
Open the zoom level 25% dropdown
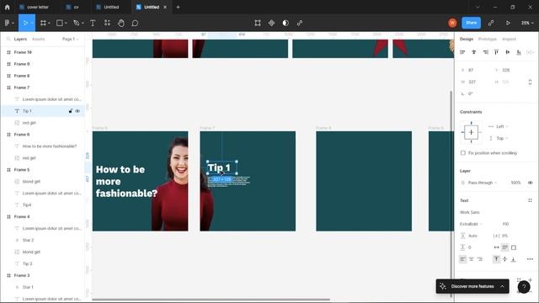[527, 23]
